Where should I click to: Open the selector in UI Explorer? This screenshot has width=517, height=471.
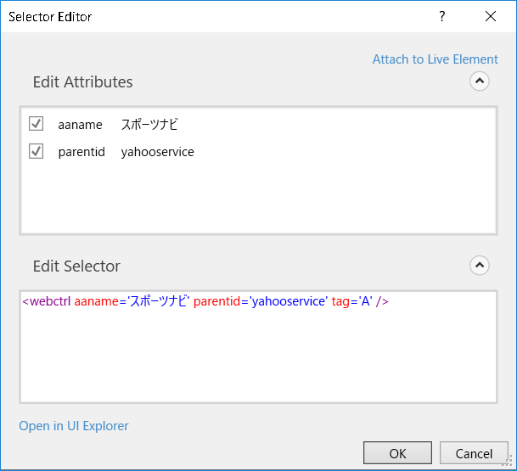click(74, 426)
